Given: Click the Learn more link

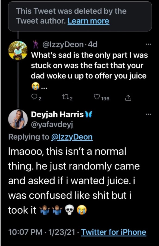Looking at the screenshot, I should click(x=88, y=21).
